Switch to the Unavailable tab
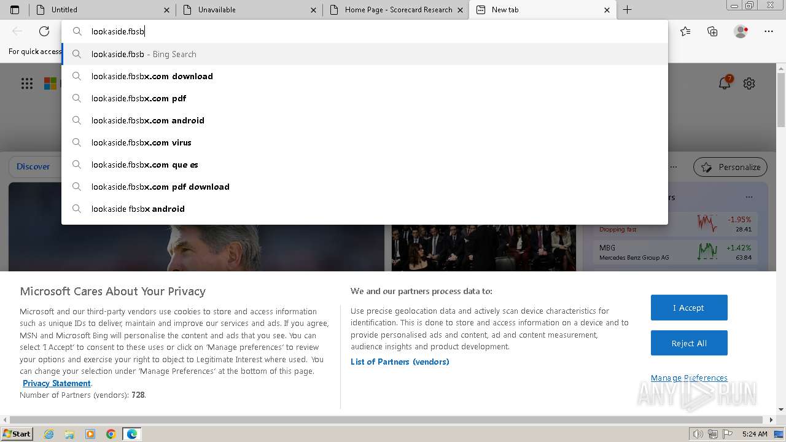This screenshot has width=786, height=442. [x=249, y=10]
